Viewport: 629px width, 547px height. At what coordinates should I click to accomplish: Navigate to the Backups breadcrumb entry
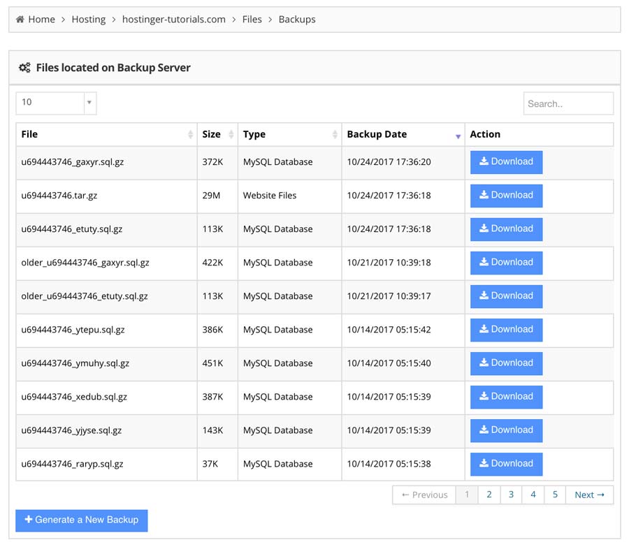pos(296,19)
